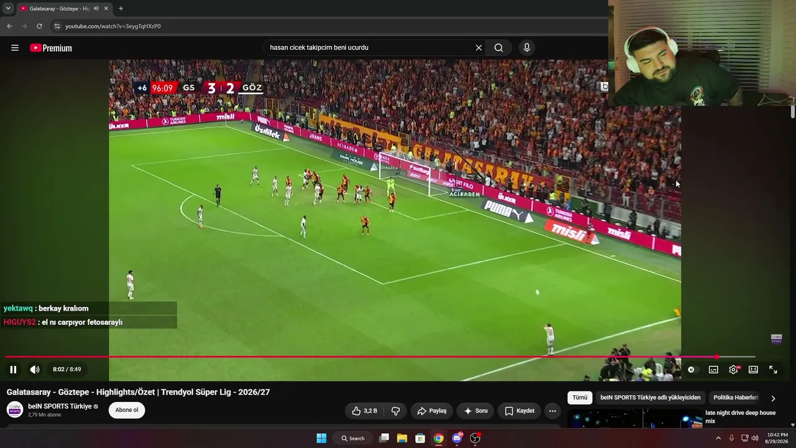The width and height of the screenshot is (796, 448).
Task: Select the Tümü filter chip
Action: click(580, 398)
